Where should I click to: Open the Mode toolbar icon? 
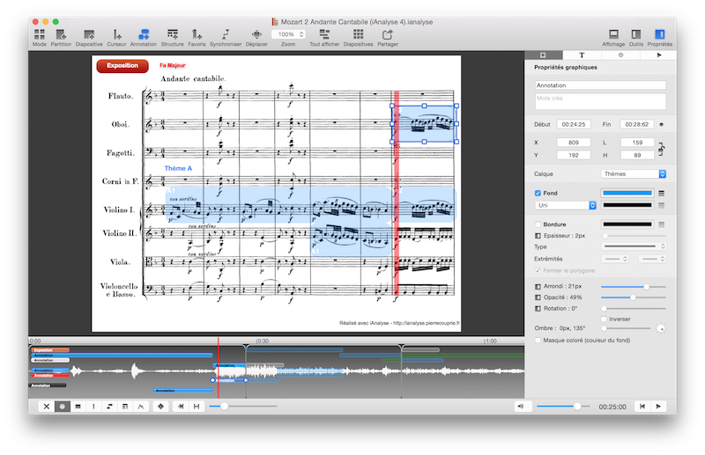click(39, 34)
